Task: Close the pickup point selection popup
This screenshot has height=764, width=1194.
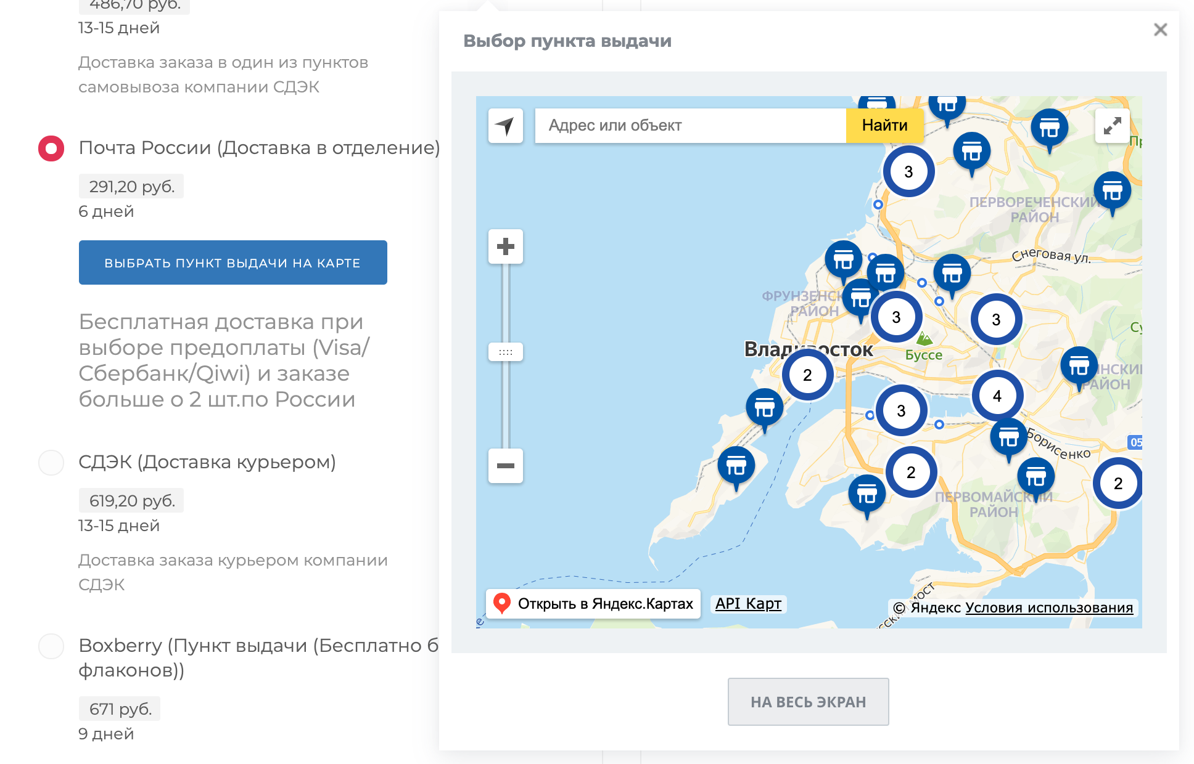Action: (x=1161, y=30)
